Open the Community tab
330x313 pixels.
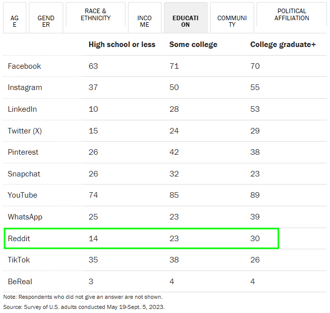pyautogui.click(x=232, y=18)
